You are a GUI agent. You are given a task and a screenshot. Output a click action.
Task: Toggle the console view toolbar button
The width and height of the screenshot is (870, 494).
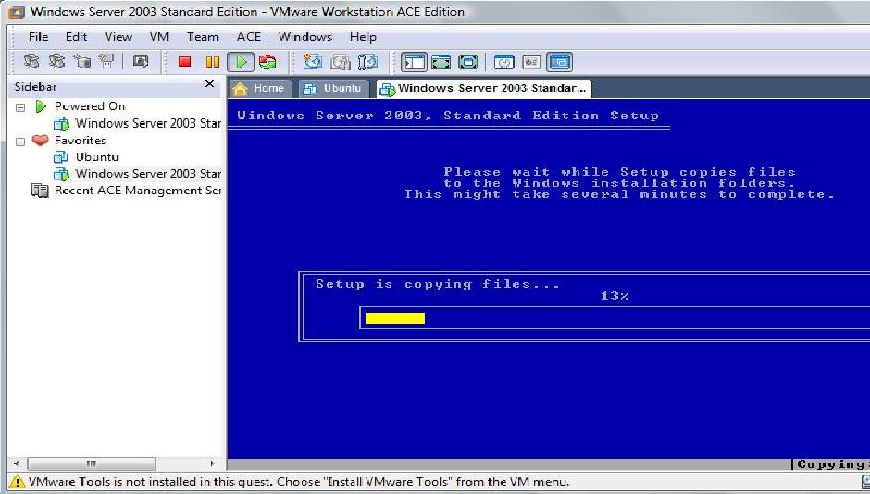click(x=559, y=62)
